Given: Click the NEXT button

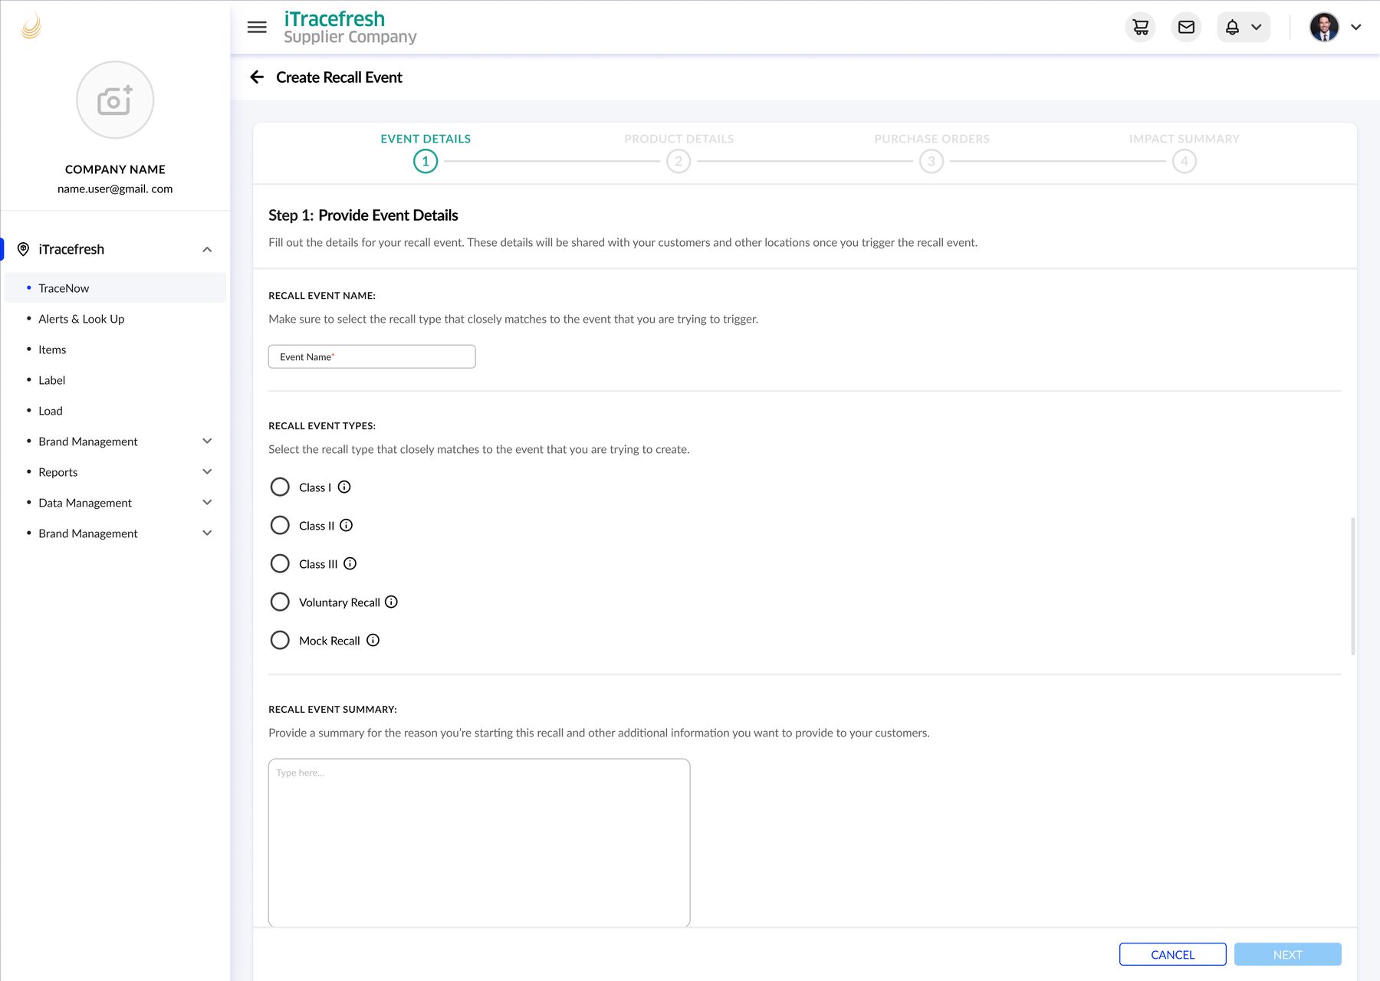Looking at the screenshot, I should (1287, 954).
